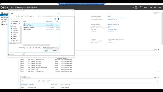
Task: Open Downloads in navigation pane
Action: tap(15, 32)
